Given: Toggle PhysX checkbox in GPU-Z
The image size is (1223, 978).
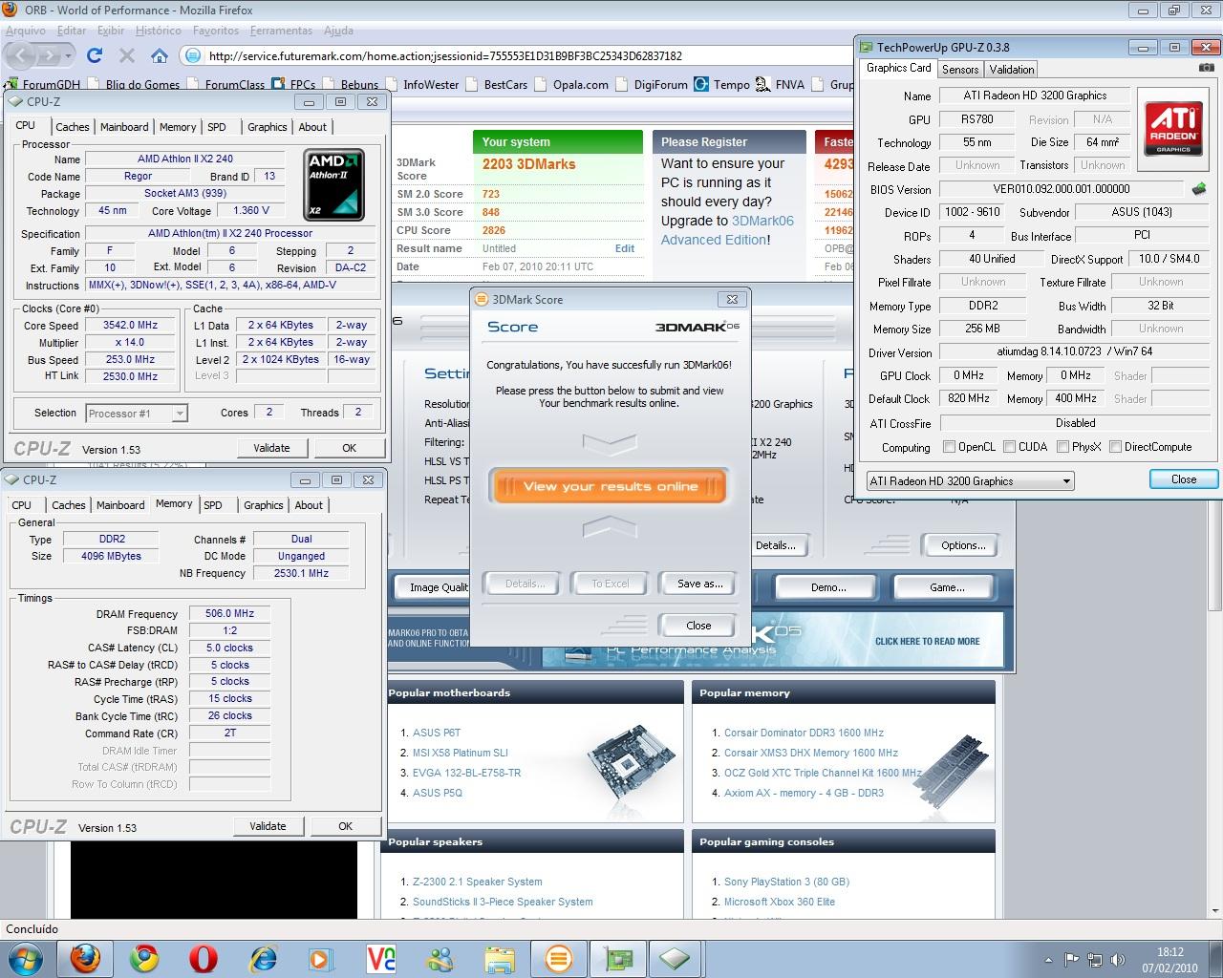Looking at the screenshot, I should (x=1062, y=447).
